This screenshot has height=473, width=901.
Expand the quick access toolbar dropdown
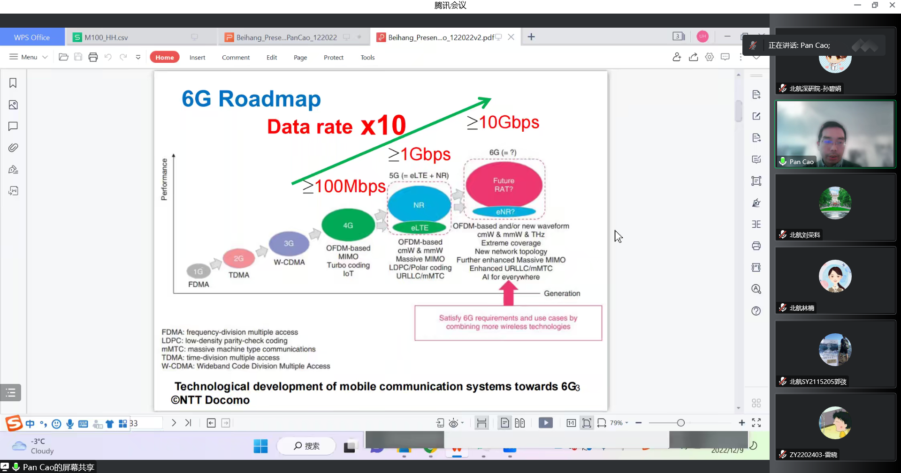tap(138, 57)
